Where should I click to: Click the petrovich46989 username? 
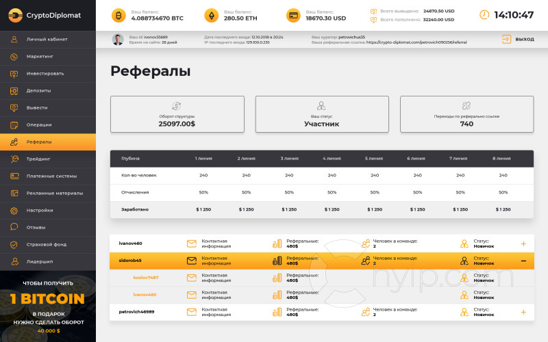[136, 312]
